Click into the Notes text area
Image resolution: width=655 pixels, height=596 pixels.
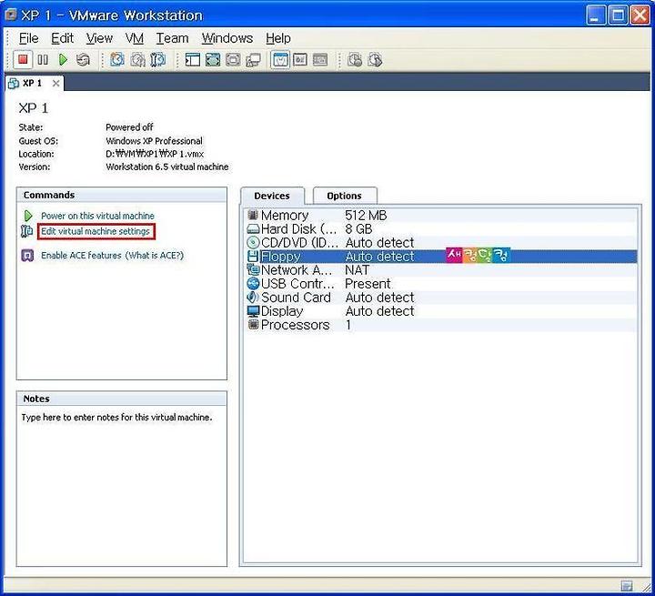point(122,486)
